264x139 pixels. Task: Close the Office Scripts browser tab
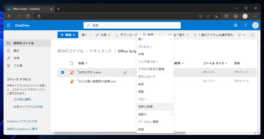51,9
